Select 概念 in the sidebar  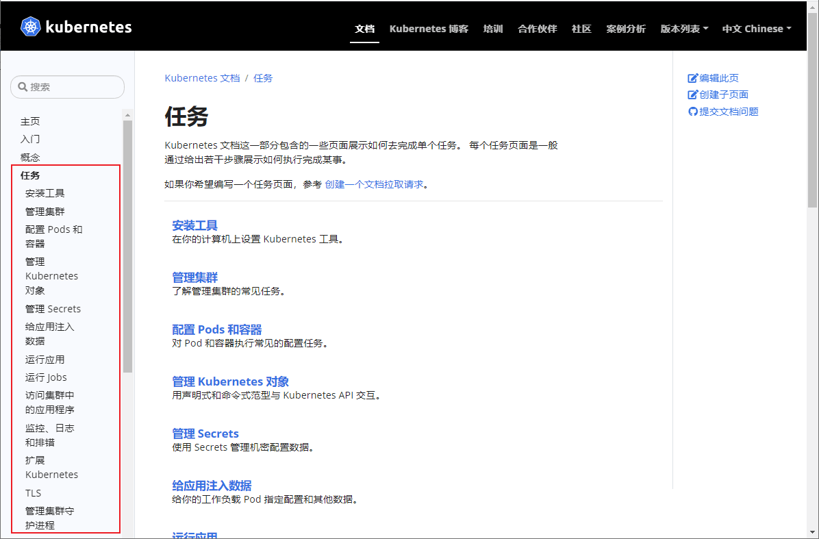[x=29, y=158]
